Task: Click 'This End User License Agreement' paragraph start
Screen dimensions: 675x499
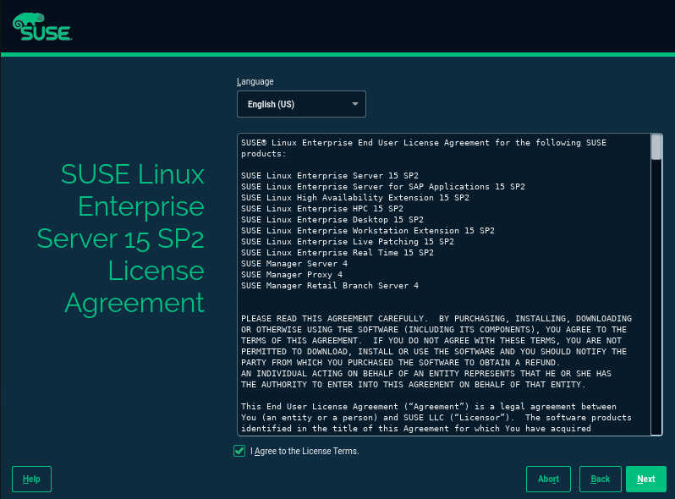Action: tap(320, 407)
